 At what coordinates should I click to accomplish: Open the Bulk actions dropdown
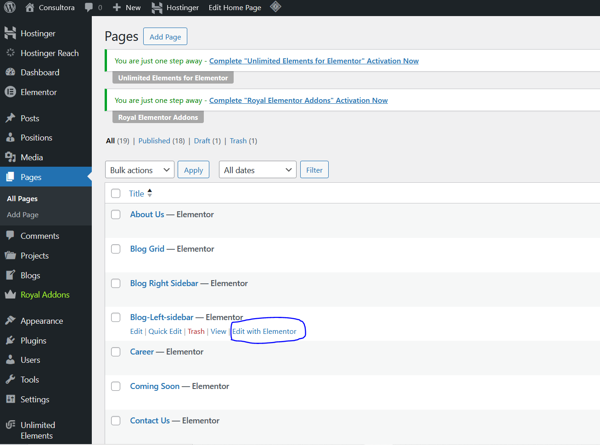tap(140, 169)
